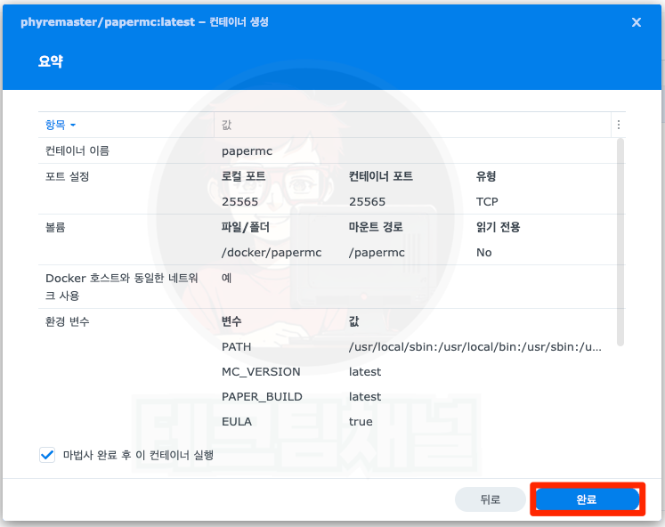Click the 포트 설정 row label

pyautogui.click(x=67, y=176)
